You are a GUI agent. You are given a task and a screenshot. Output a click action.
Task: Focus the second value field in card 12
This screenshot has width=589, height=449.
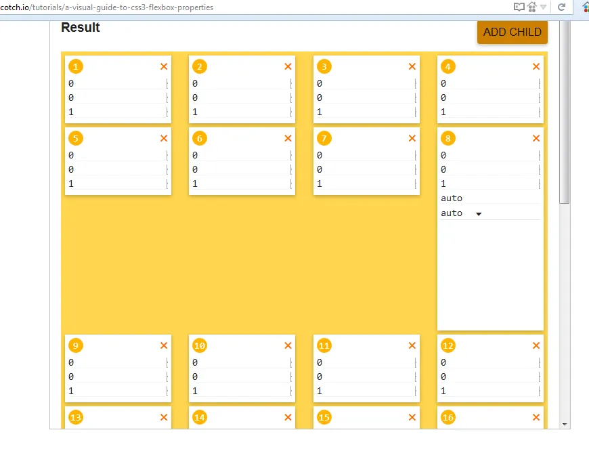(490, 377)
